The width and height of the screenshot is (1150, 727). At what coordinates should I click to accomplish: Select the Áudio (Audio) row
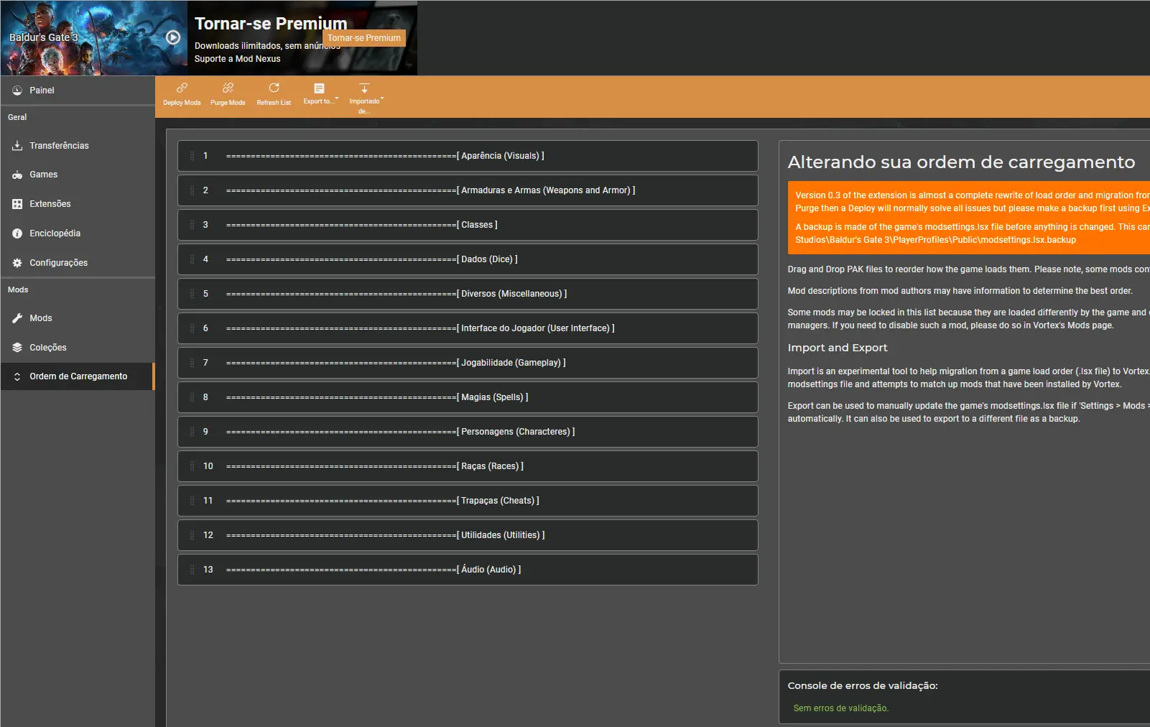point(468,570)
